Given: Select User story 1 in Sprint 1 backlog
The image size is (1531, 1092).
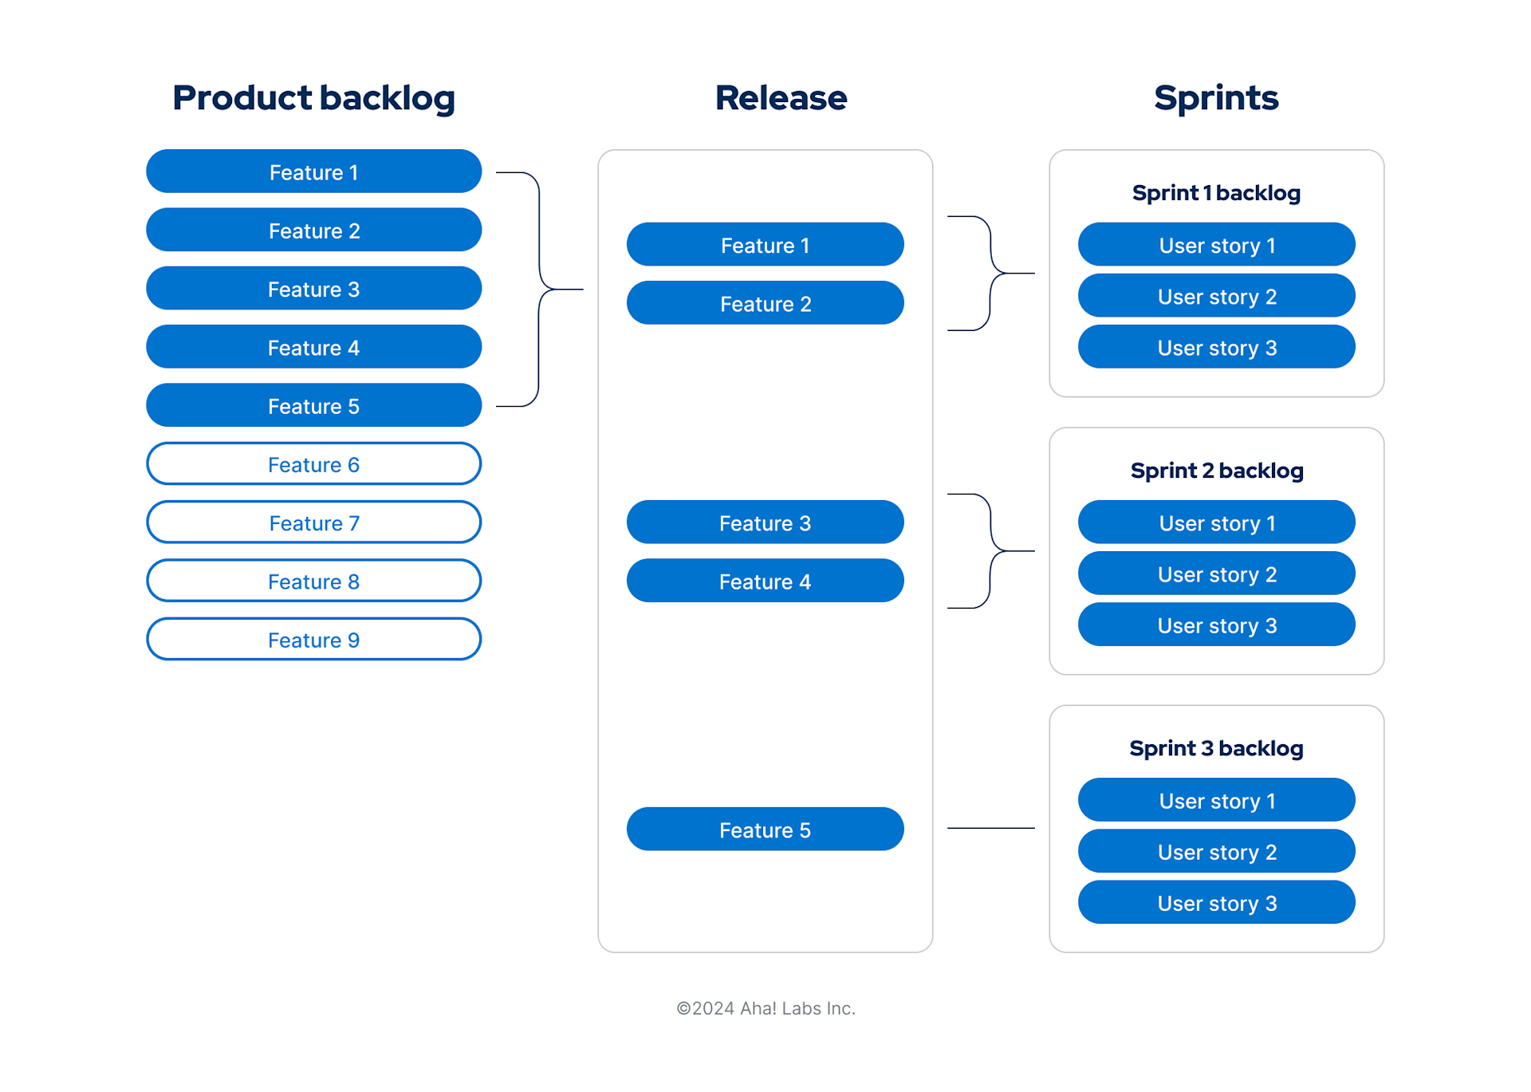Looking at the screenshot, I should pos(1216,245).
